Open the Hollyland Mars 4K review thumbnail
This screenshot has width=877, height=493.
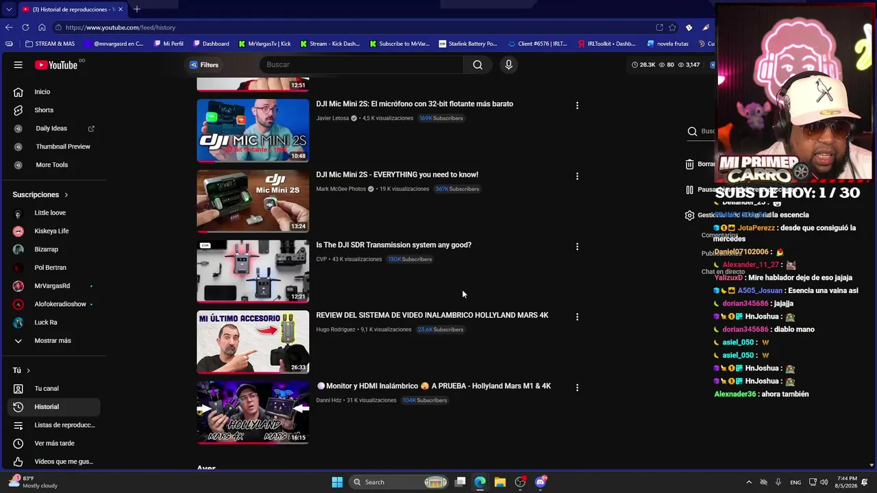tap(253, 342)
